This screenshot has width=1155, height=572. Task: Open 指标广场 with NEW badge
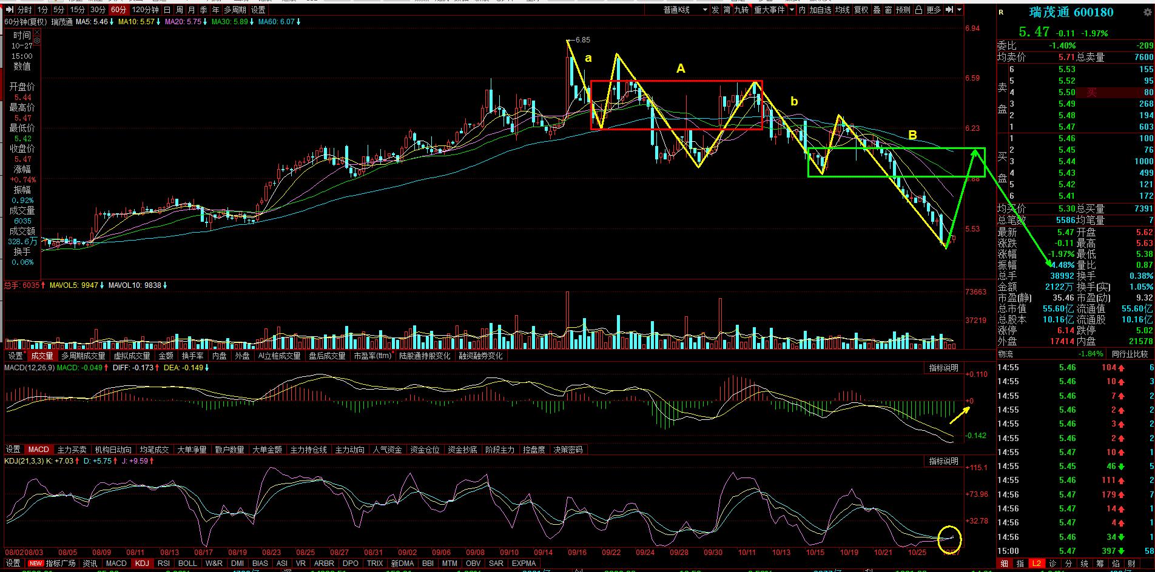pos(53,564)
